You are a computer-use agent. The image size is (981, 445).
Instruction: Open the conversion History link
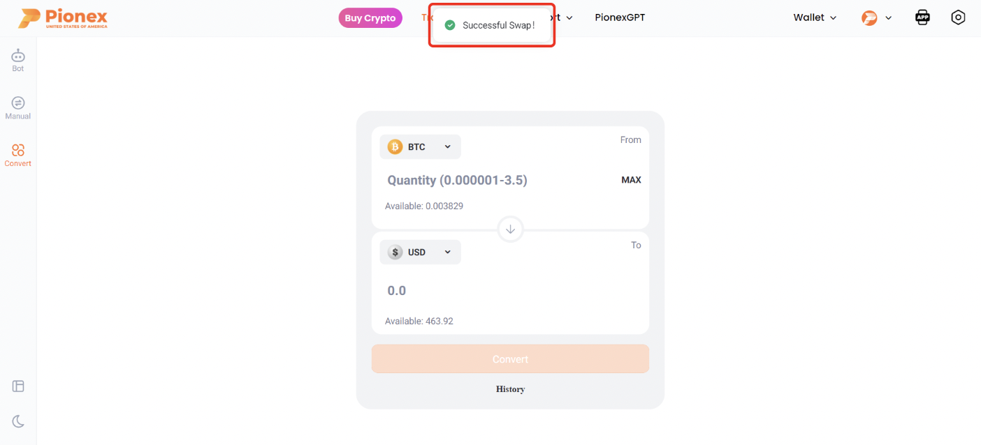click(510, 389)
